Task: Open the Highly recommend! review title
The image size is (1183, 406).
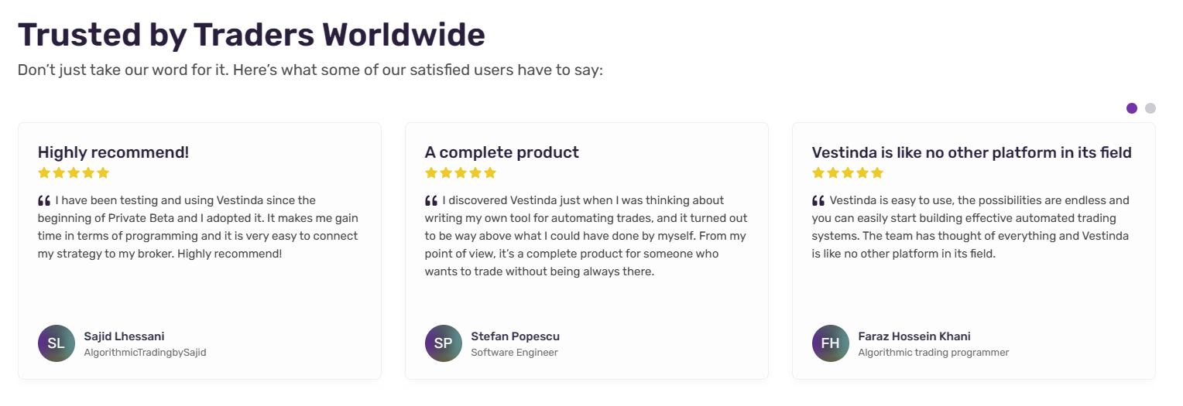Action: (x=113, y=152)
